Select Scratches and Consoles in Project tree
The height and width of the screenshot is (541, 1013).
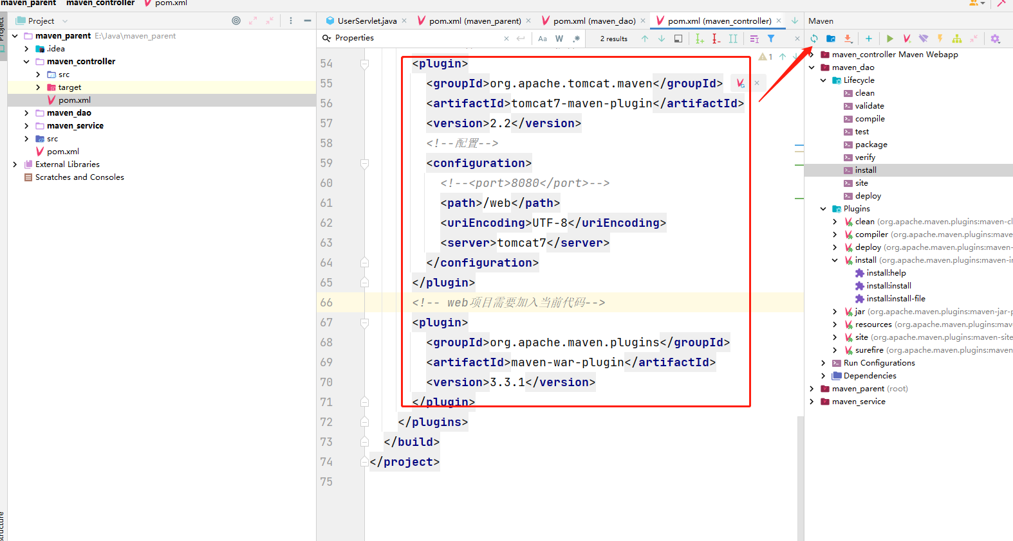[79, 177]
